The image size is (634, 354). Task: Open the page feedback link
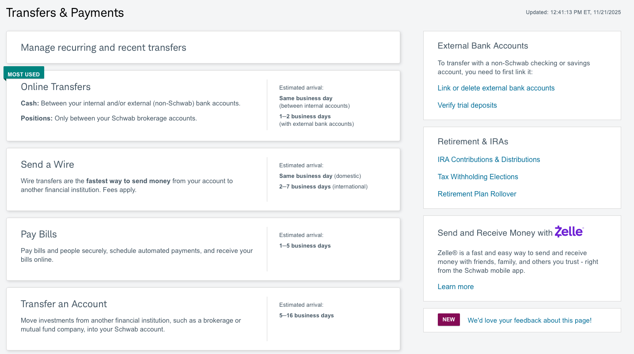(529, 320)
